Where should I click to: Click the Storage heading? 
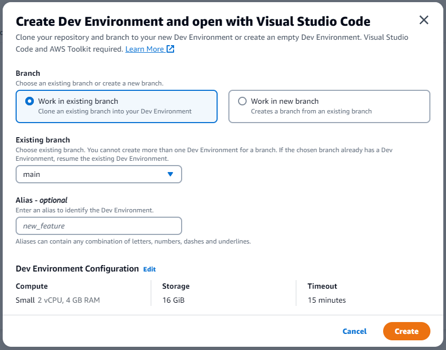tap(176, 286)
